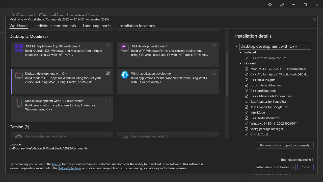Click the feedback icon in title bar
Screen dimensions: 323x182
(282, 5)
